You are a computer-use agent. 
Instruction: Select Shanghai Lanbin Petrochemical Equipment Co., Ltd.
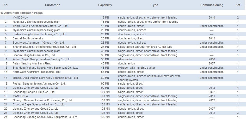(45, 47)
